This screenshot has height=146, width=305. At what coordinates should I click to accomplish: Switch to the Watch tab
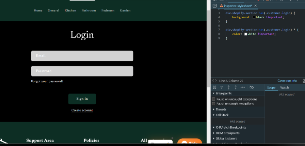pyautogui.click(x=284, y=87)
